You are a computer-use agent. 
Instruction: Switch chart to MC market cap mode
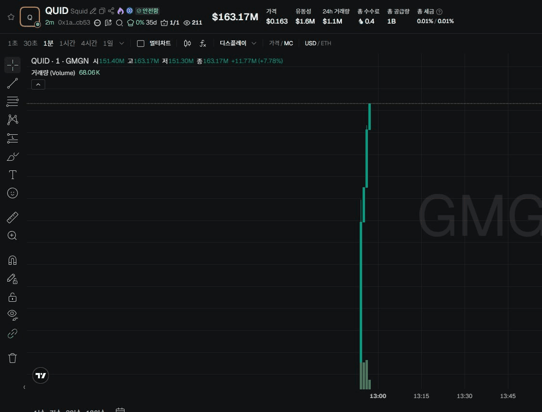click(289, 43)
